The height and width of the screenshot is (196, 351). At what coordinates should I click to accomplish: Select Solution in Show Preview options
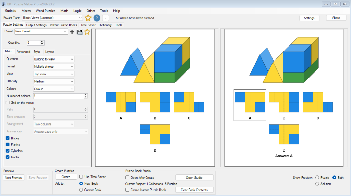click(x=317, y=184)
